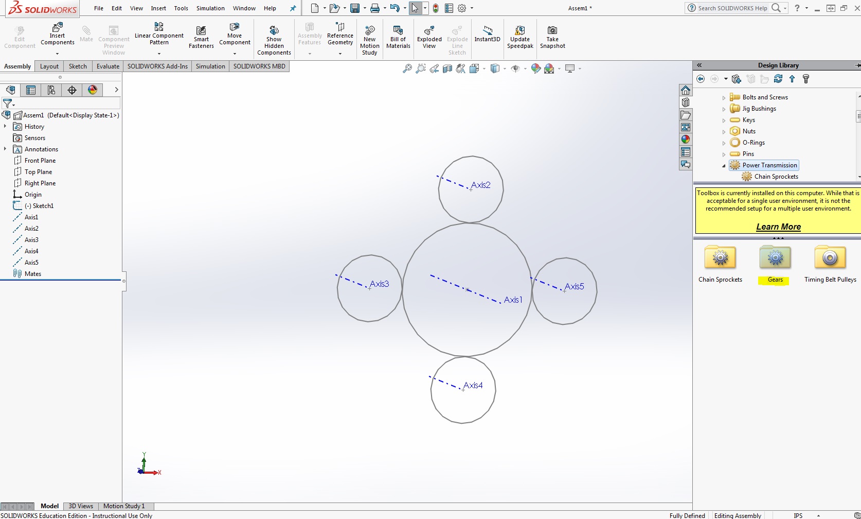Click the Insert Components tool

pyautogui.click(x=58, y=34)
